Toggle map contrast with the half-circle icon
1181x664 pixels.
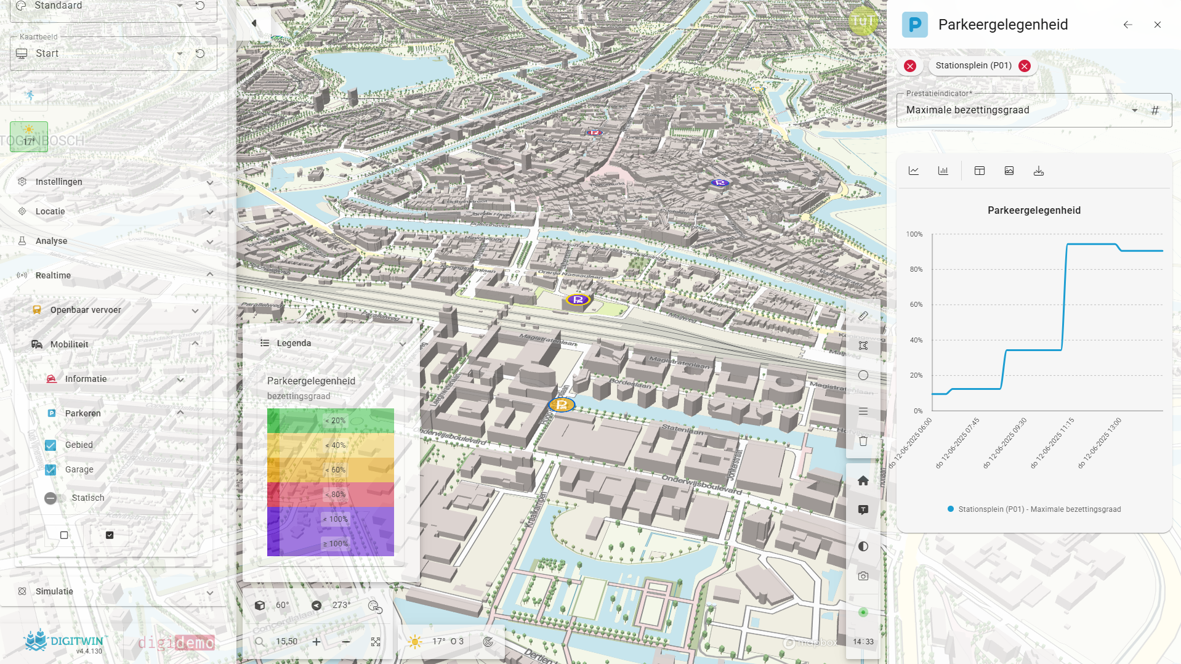pos(863,546)
